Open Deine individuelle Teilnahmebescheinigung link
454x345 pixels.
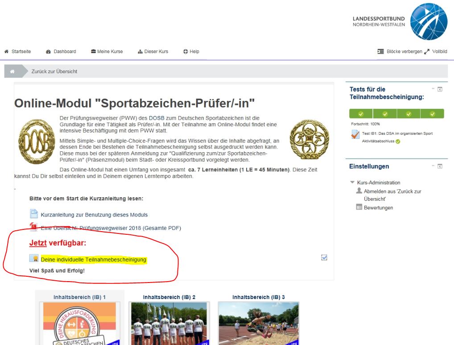(94, 260)
